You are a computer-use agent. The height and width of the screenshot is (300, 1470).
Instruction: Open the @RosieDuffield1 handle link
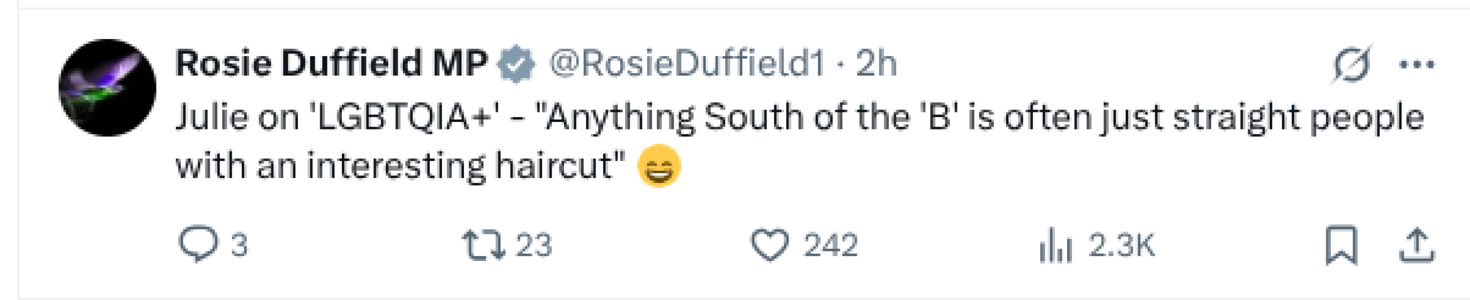(687, 62)
